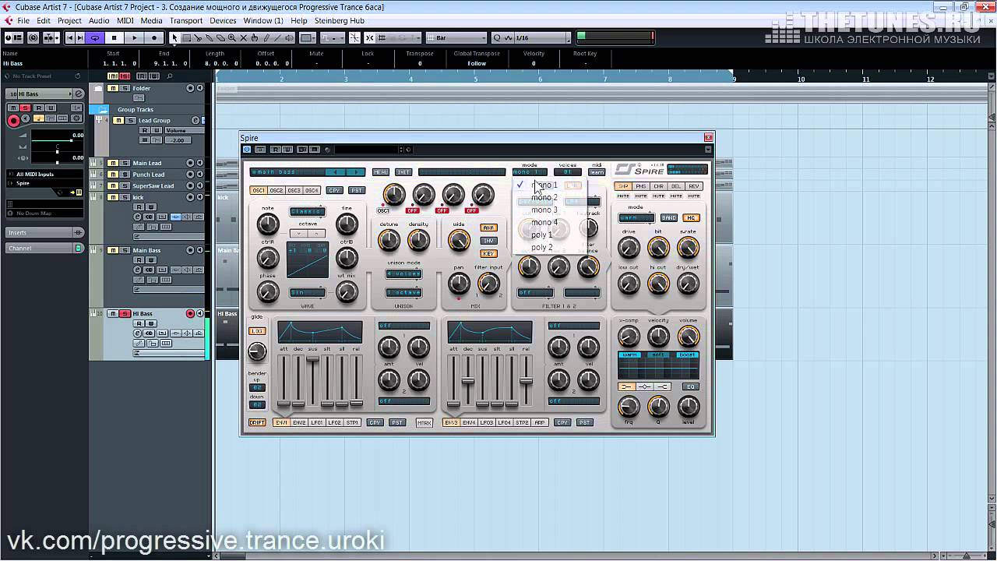This screenshot has height=561, width=997.
Task: Select the Range Selection tool
Action: click(x=187, y=37)
